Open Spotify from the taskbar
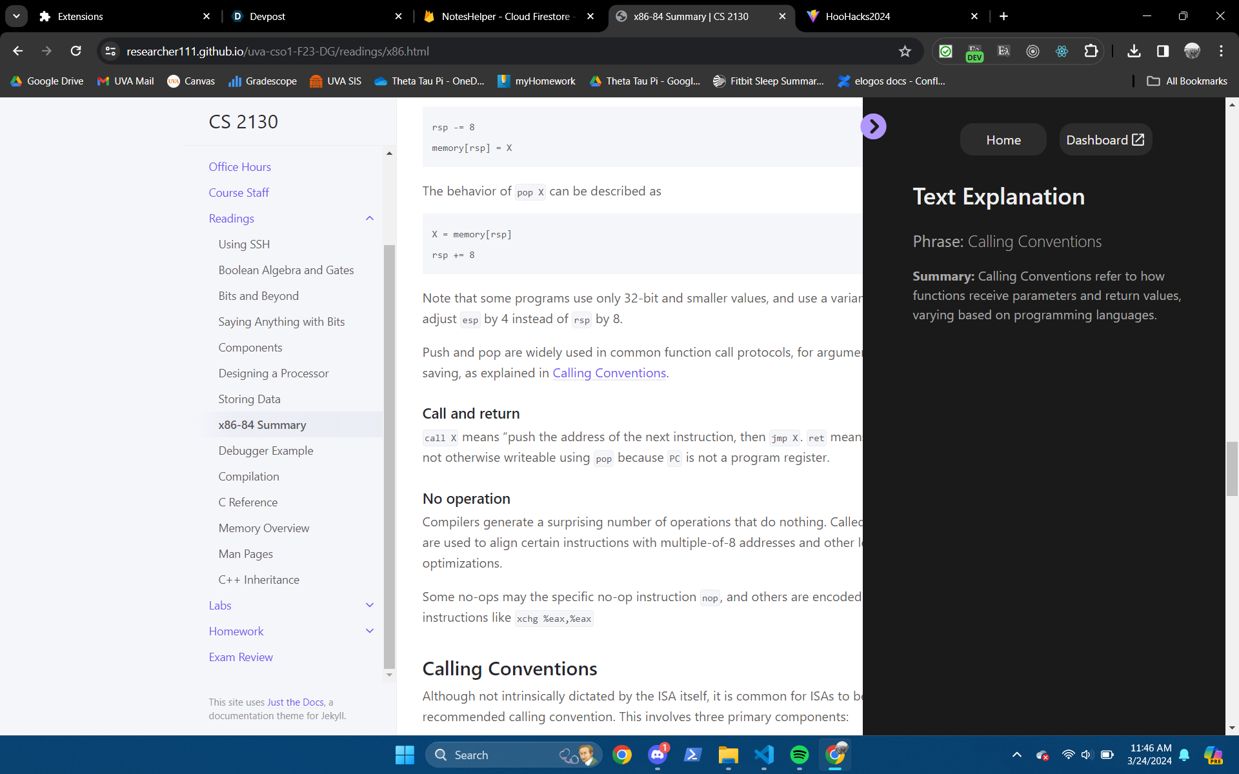The width and height of the screenshot is (1239, 774). pyautogui.click(x=799, y=755)
